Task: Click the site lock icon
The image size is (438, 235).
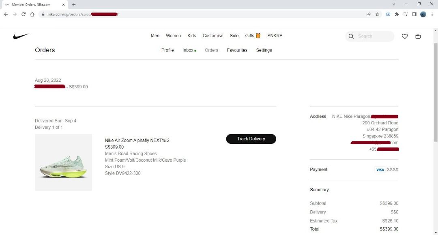Action: pos(43,14)
